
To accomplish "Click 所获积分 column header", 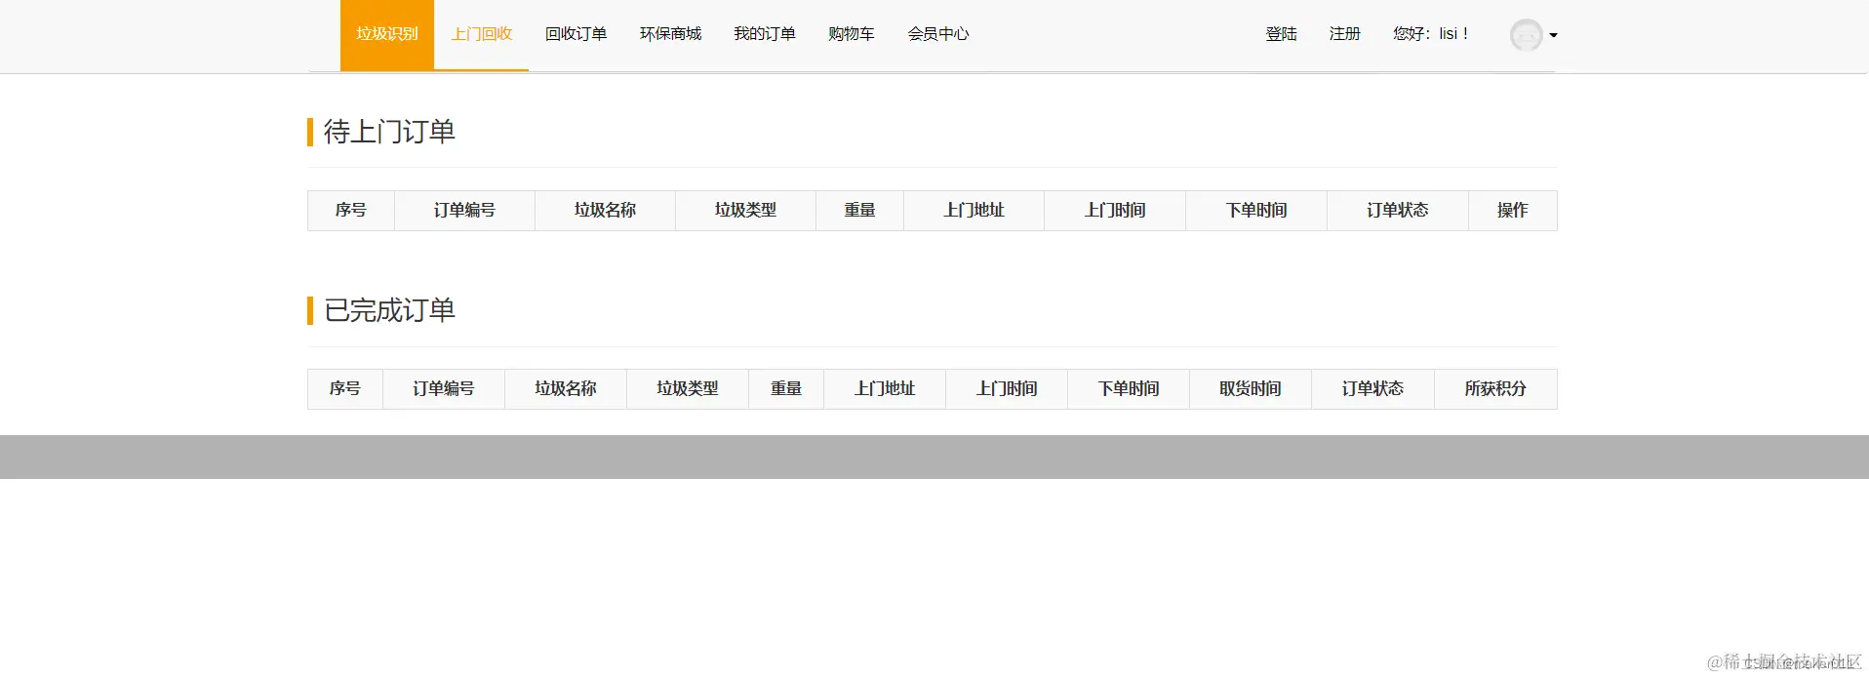I will point(1495,389).
